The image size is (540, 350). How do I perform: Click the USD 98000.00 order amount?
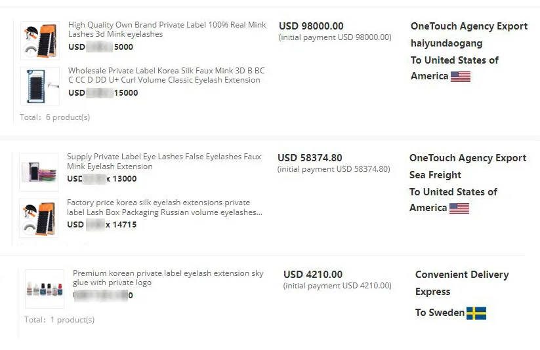[x=311, y=26]
